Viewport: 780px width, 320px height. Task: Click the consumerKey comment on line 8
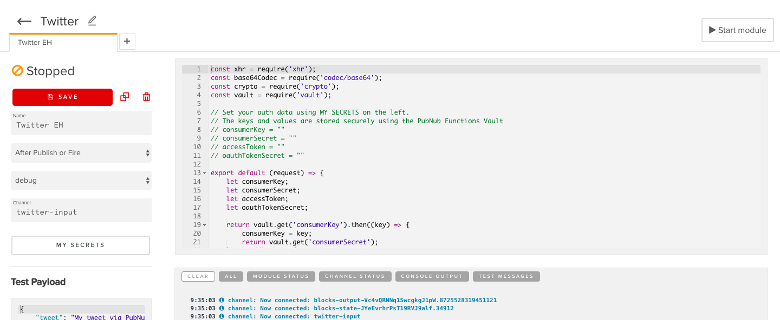[x=248, y=130]
